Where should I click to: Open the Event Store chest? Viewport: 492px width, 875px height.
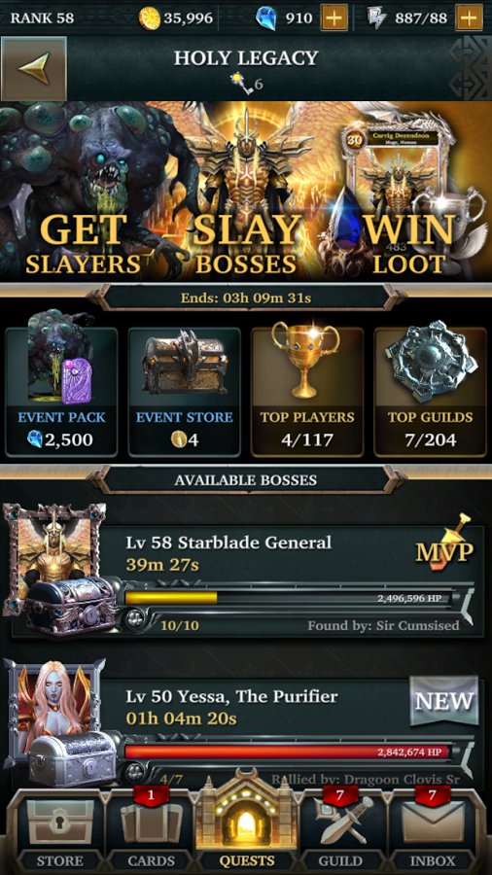tap(185, 391)
